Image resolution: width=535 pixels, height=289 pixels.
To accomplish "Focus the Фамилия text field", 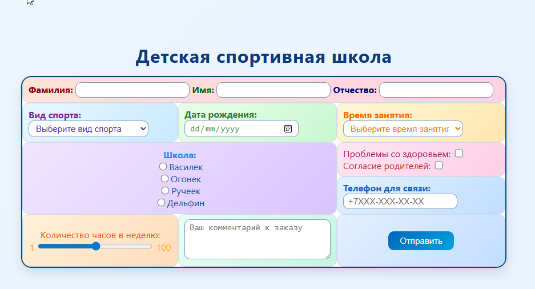I will [132, 90].
